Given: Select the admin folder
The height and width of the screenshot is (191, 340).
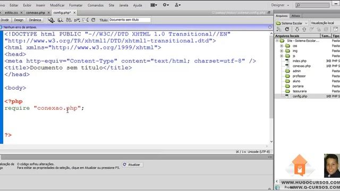Looking at the screenshot, I should [x=296, y=71].
